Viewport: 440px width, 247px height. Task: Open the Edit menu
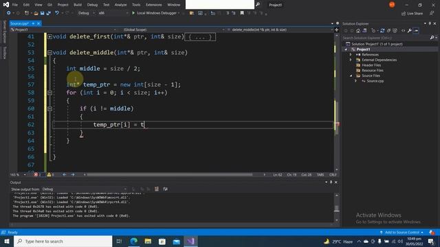[x=26, y=5]
